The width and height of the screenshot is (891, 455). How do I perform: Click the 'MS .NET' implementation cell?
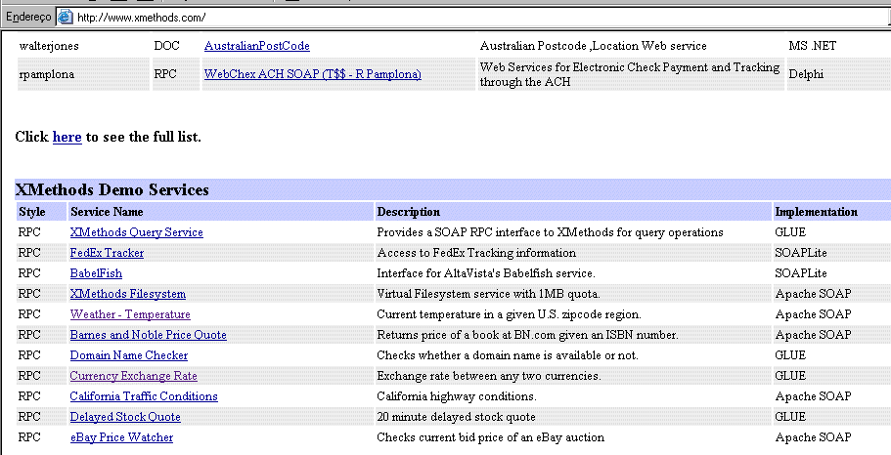click(x=813, y=46)
